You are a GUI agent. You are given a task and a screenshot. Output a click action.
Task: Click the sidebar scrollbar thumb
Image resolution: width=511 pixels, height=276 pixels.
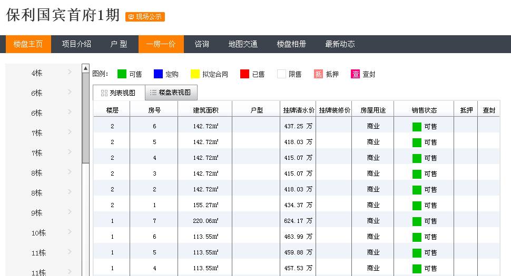(x=85, y=118)
